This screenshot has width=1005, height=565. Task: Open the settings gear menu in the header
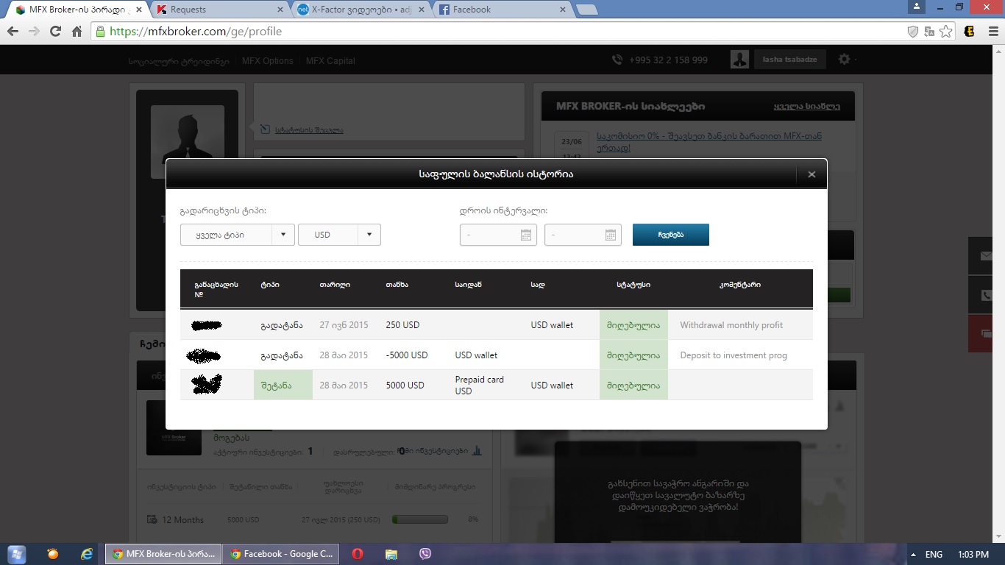pyautogui.click(x=844, y=60)
